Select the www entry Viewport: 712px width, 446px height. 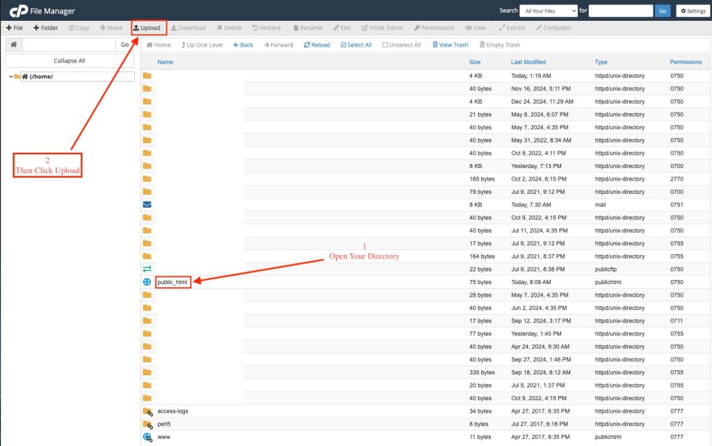pos(164,437)
